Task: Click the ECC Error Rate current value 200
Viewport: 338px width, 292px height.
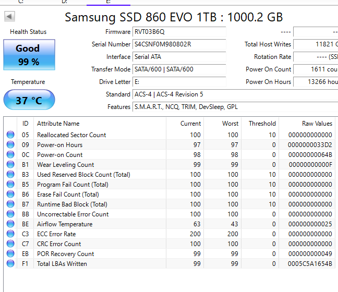Action: point(195,234)
